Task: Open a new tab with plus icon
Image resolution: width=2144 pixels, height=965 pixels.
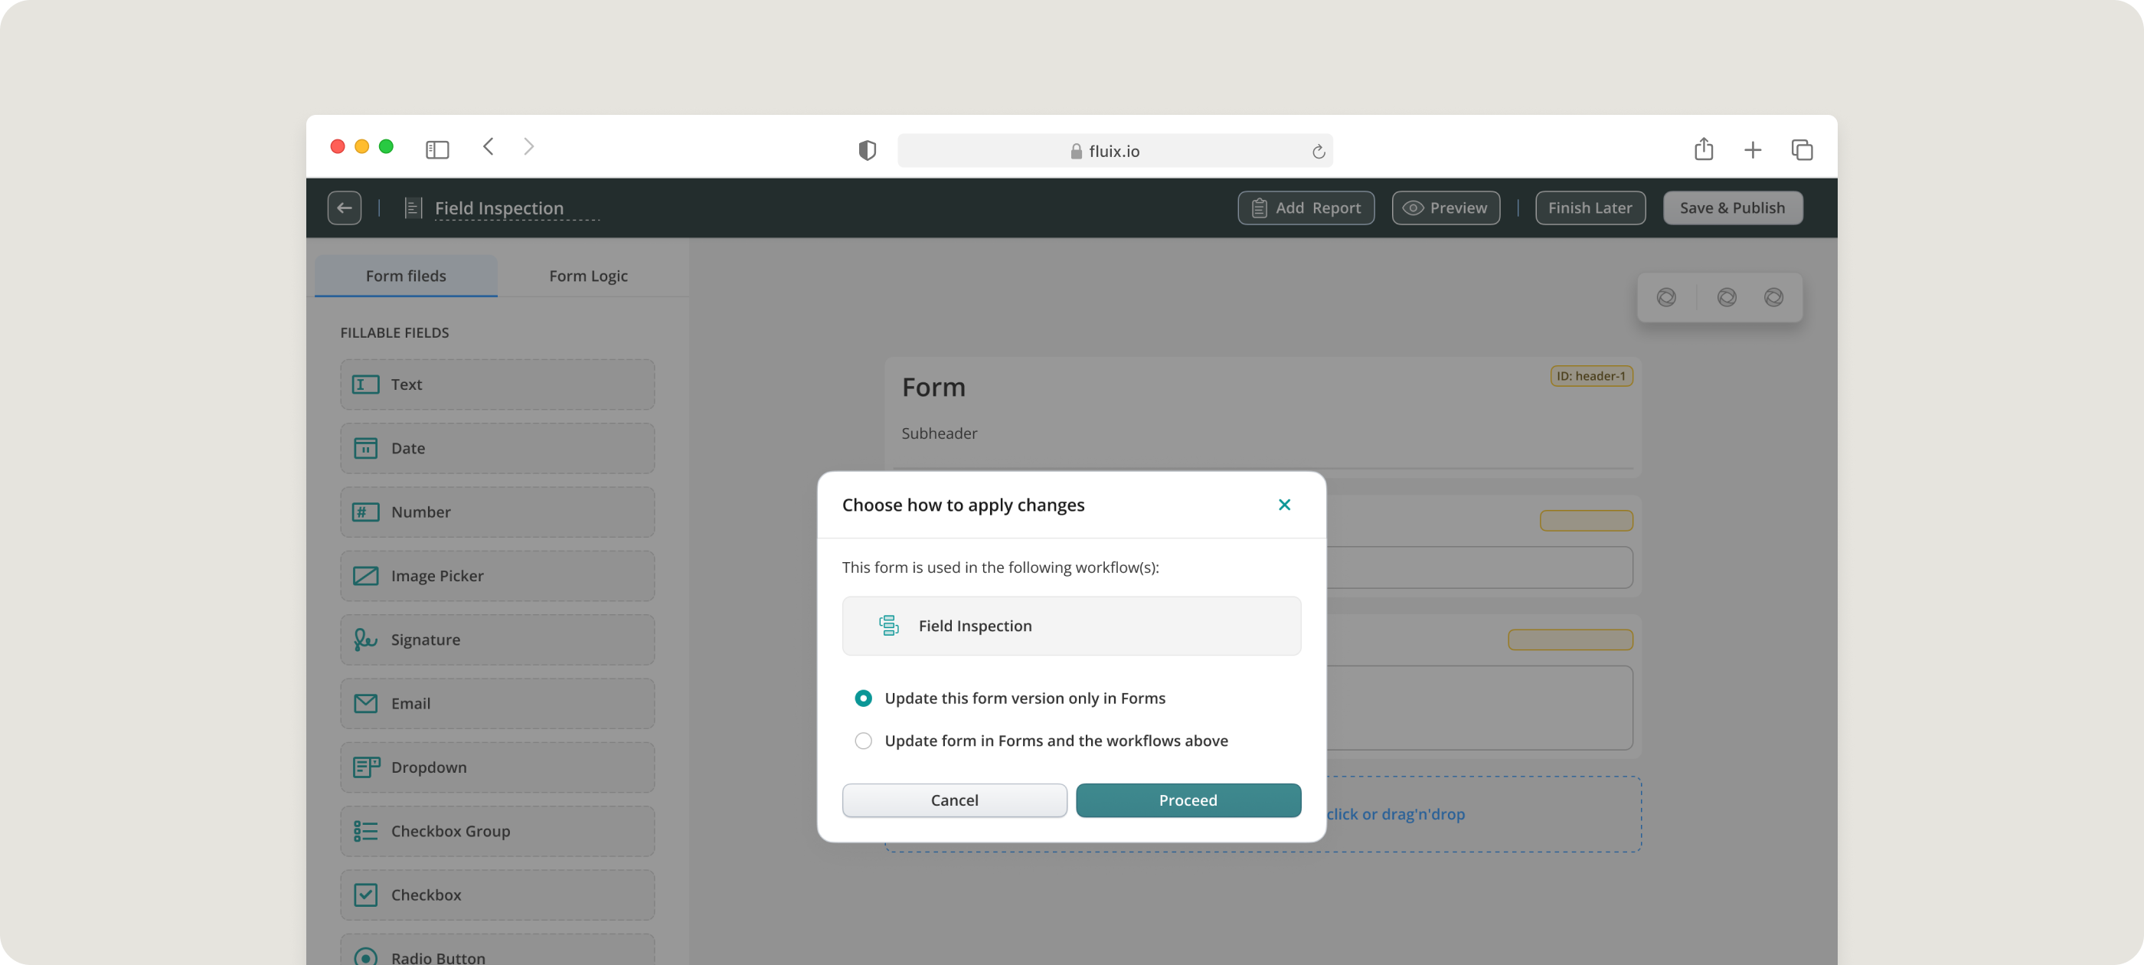Action: point(1752,150)
